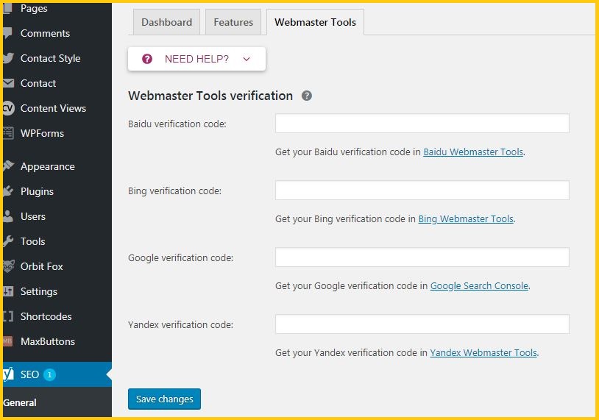Open the Baidu Webmaster Tools link
The height and width of the screenshot is (420, 599).
pyautogui.click(x=473, y=152)
